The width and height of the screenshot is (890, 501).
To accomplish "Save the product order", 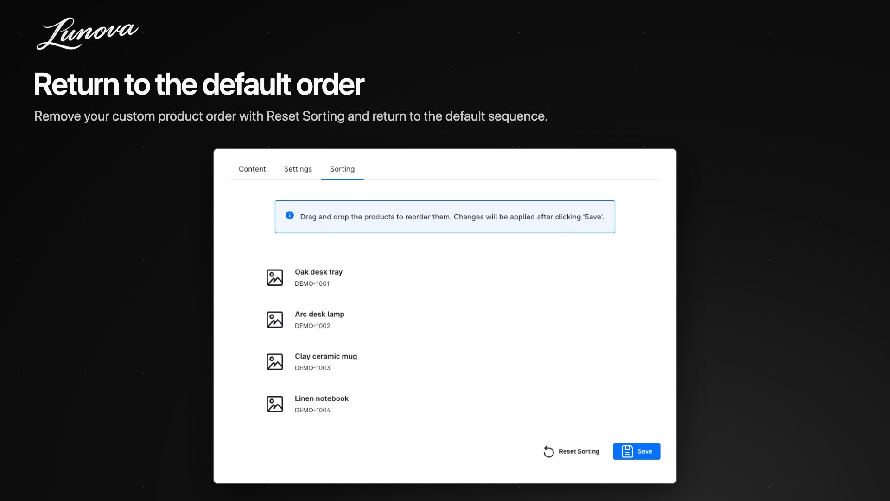I will tap(636, 451).
